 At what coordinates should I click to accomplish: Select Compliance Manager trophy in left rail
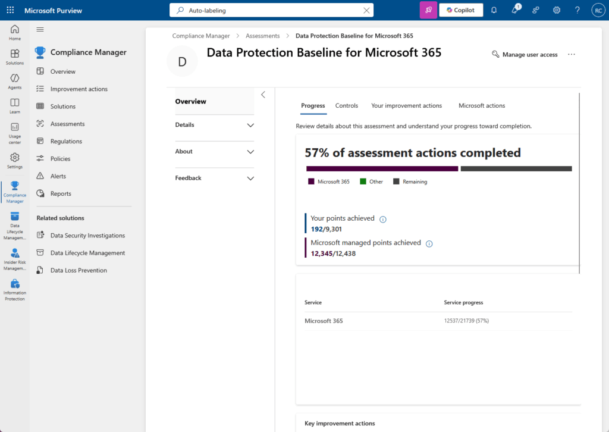pos(15,192)
